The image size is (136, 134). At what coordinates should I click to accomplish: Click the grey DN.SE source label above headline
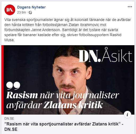tap(9, 119)
